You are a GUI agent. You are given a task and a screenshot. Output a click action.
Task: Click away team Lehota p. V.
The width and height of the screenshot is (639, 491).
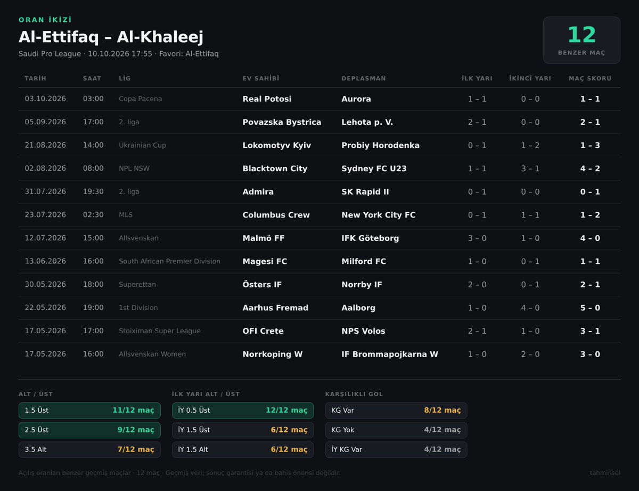[367, 122]
